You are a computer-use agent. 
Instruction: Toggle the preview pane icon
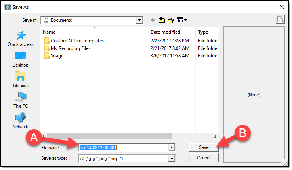click(x=280, y=20)
